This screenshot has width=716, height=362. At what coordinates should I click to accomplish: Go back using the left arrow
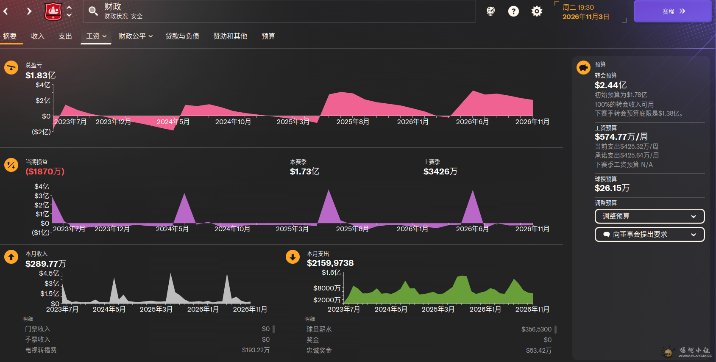pos(6,11)
